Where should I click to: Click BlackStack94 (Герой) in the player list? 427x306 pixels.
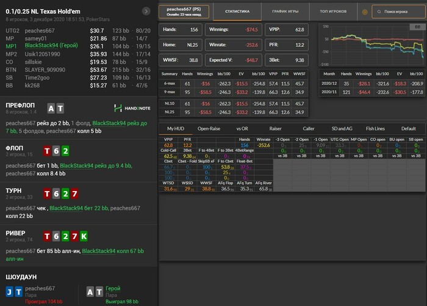pos(51,46)
